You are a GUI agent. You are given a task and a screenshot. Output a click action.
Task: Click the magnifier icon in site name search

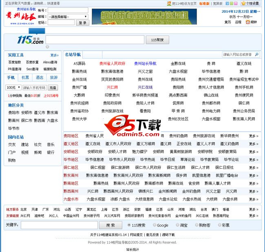256,55
